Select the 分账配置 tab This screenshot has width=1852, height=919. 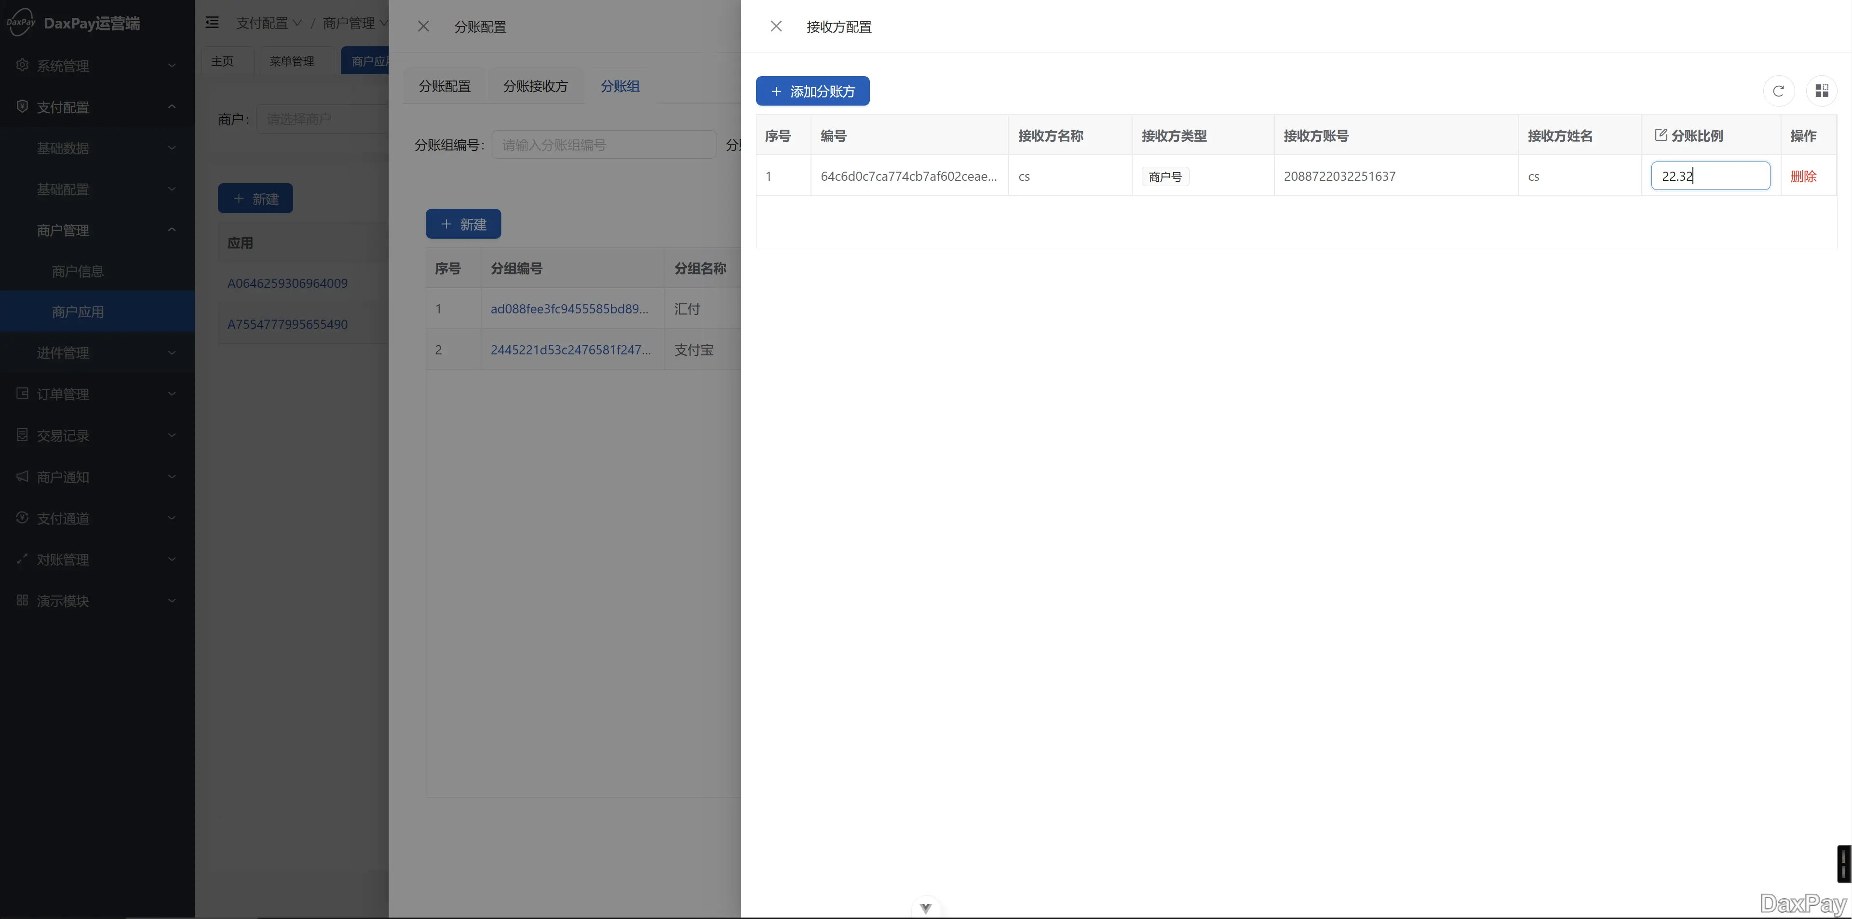(444, 86)
